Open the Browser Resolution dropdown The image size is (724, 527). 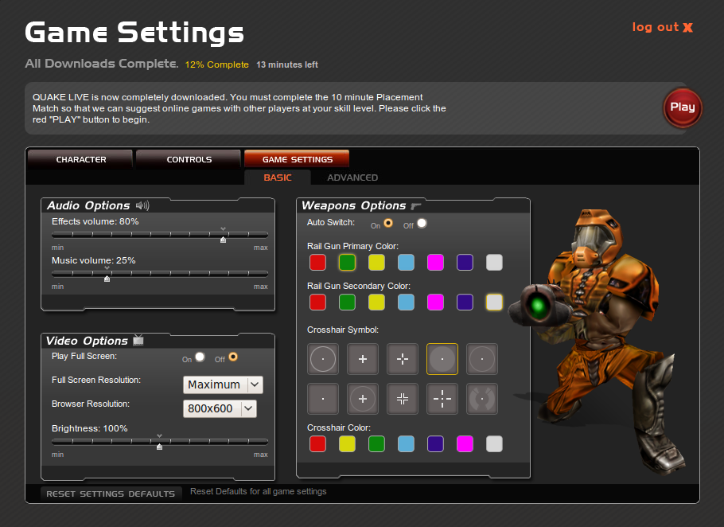(220, 408)
